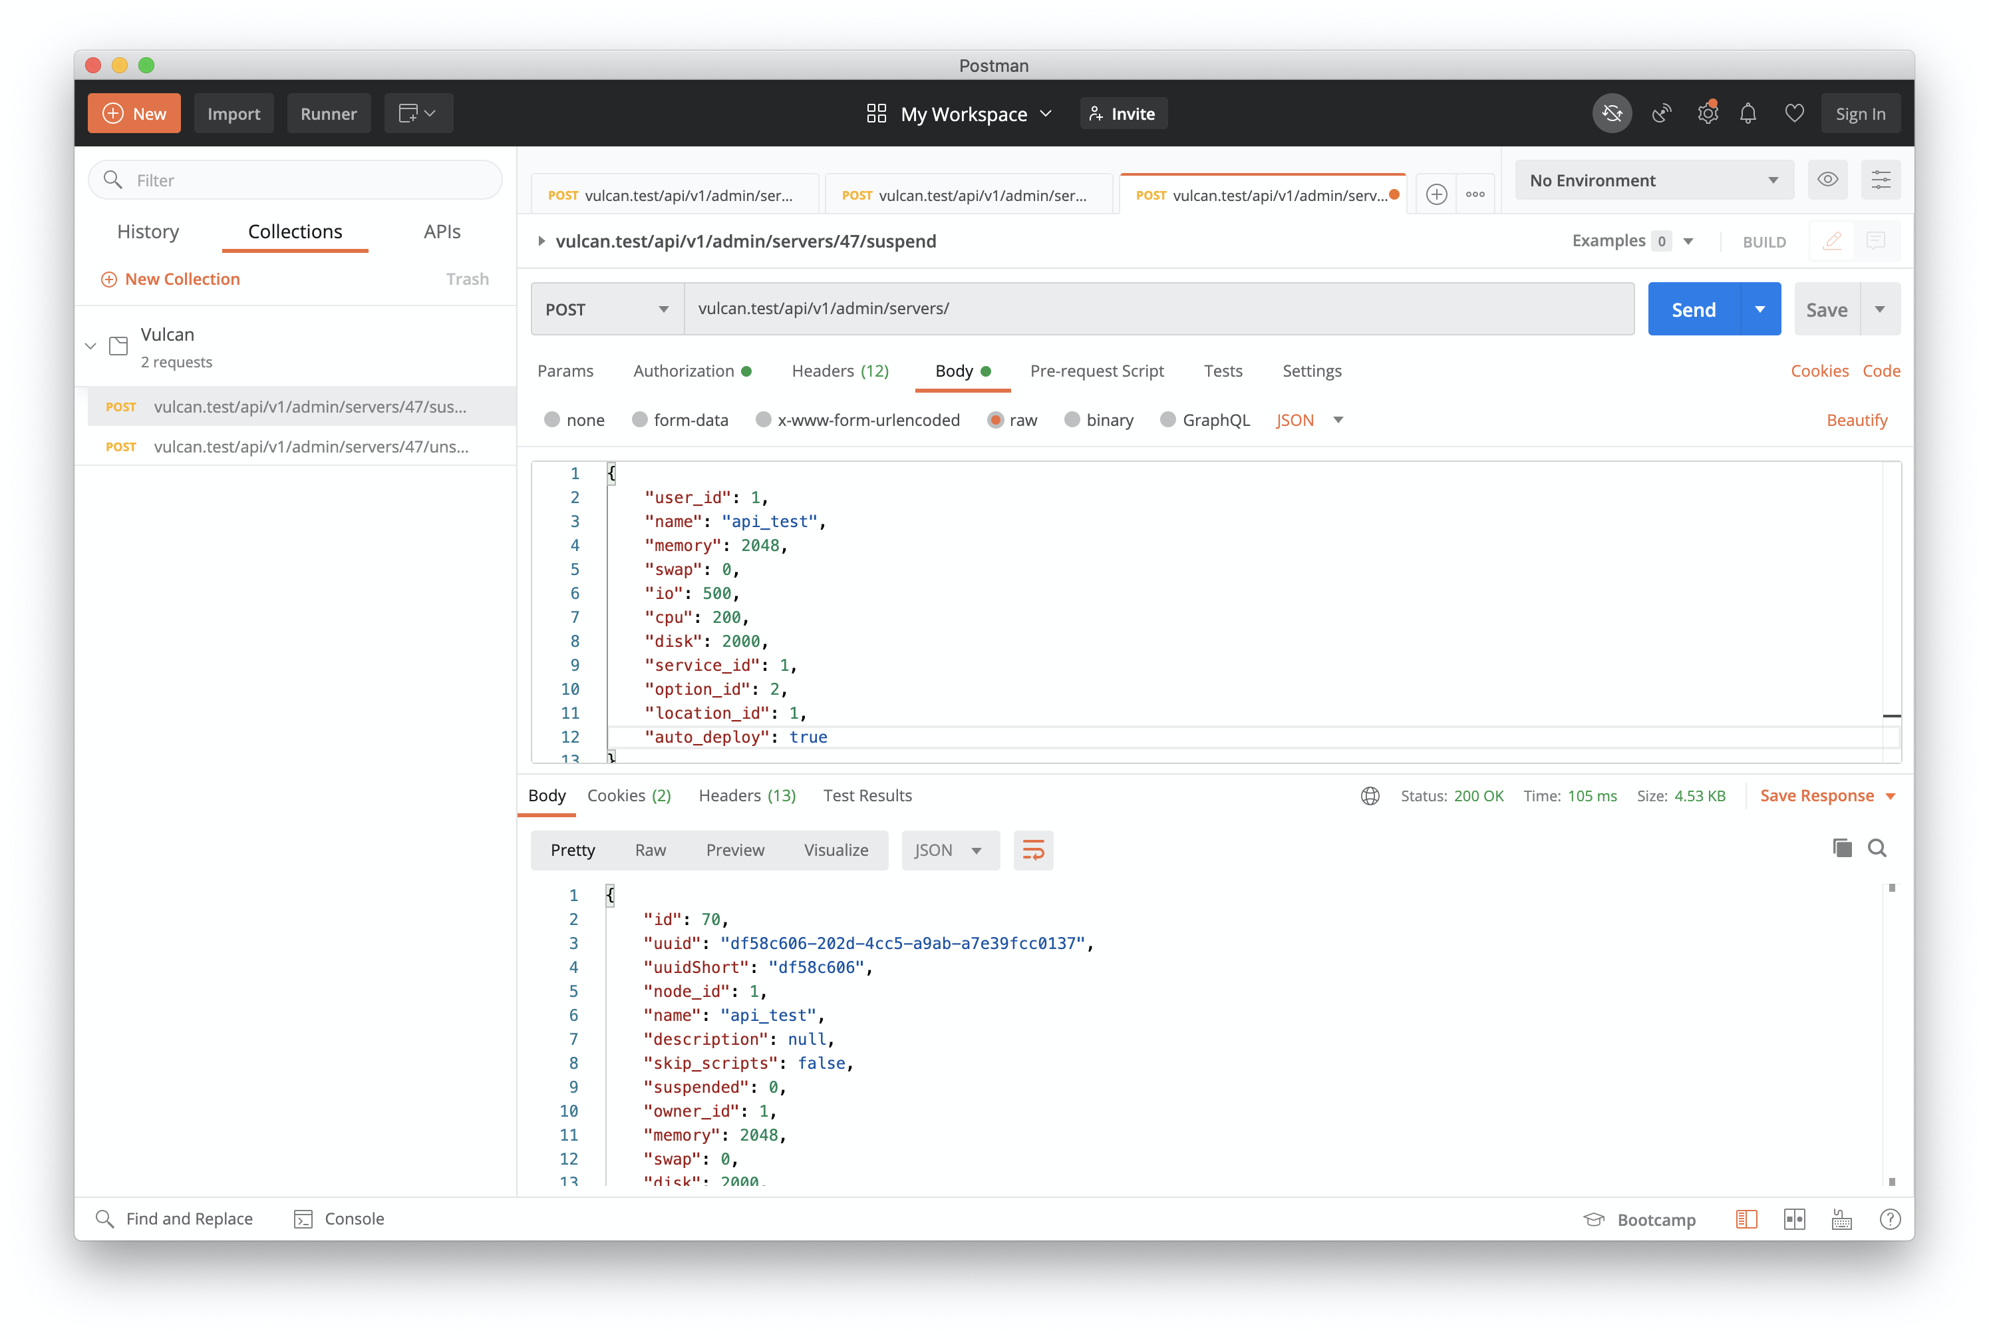The height and width of the screenshot is (1339, 1989).
Task: Click the Beautify link
Action: tap(1856, 420)
